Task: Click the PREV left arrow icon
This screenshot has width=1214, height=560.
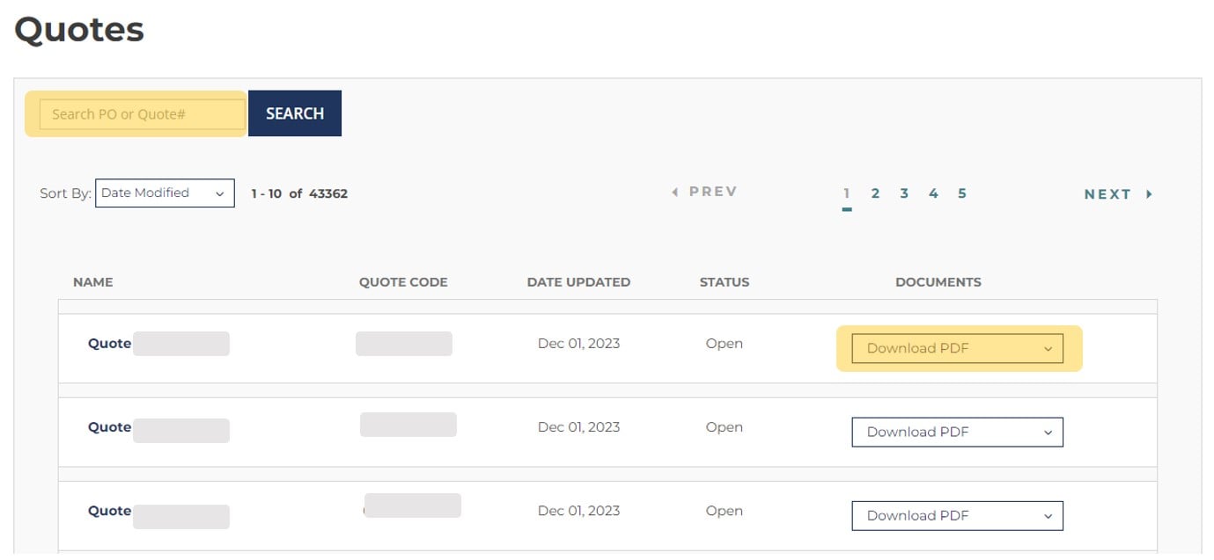Action: click(x=675, y=192)
